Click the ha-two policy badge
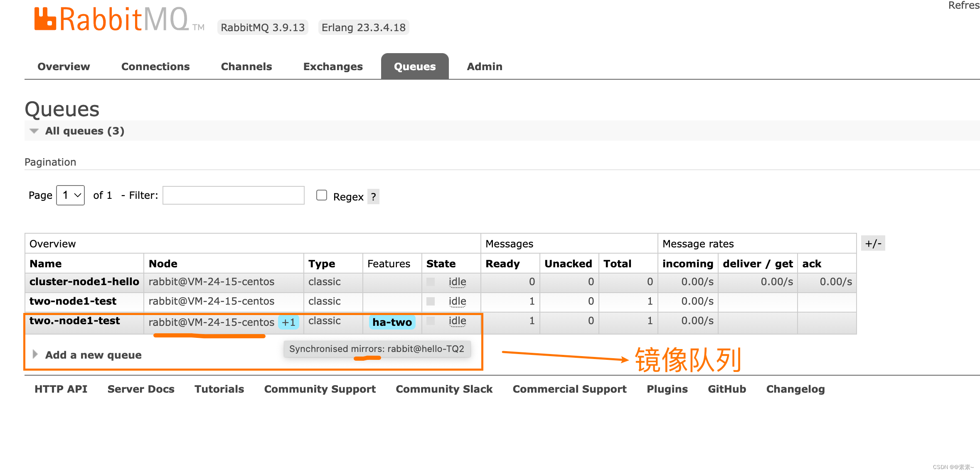The width and height of the screenshot is (980, 474). [392, 322]
